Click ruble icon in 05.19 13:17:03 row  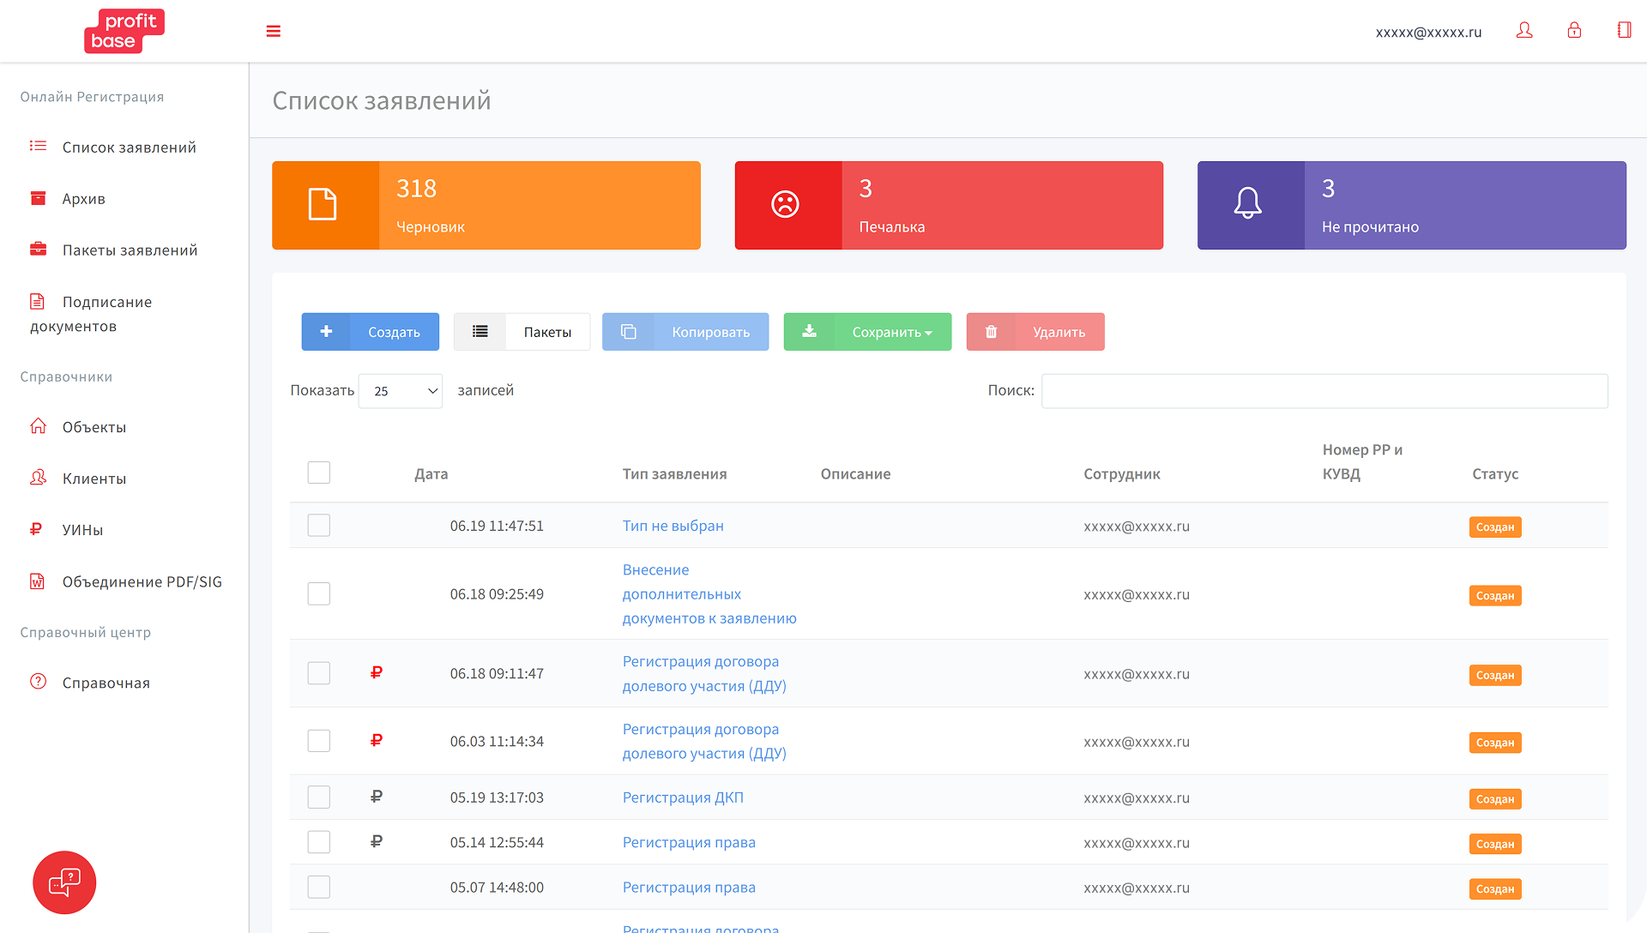tap(376, 797)
